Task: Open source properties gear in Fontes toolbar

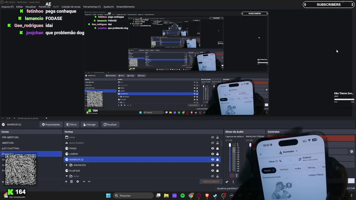Action: point(78,182)
